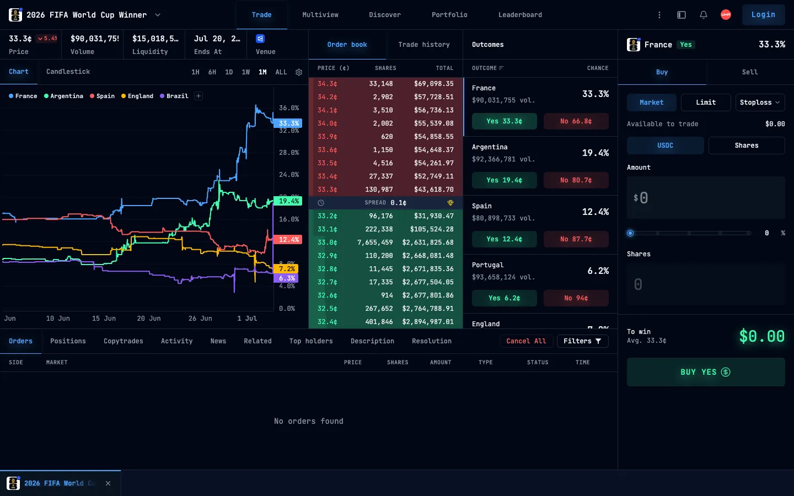Image resolution: width=794 pixels, height=496 pixels.
Task: Open the Leaderboard page
Action: (x=520, y=15)
